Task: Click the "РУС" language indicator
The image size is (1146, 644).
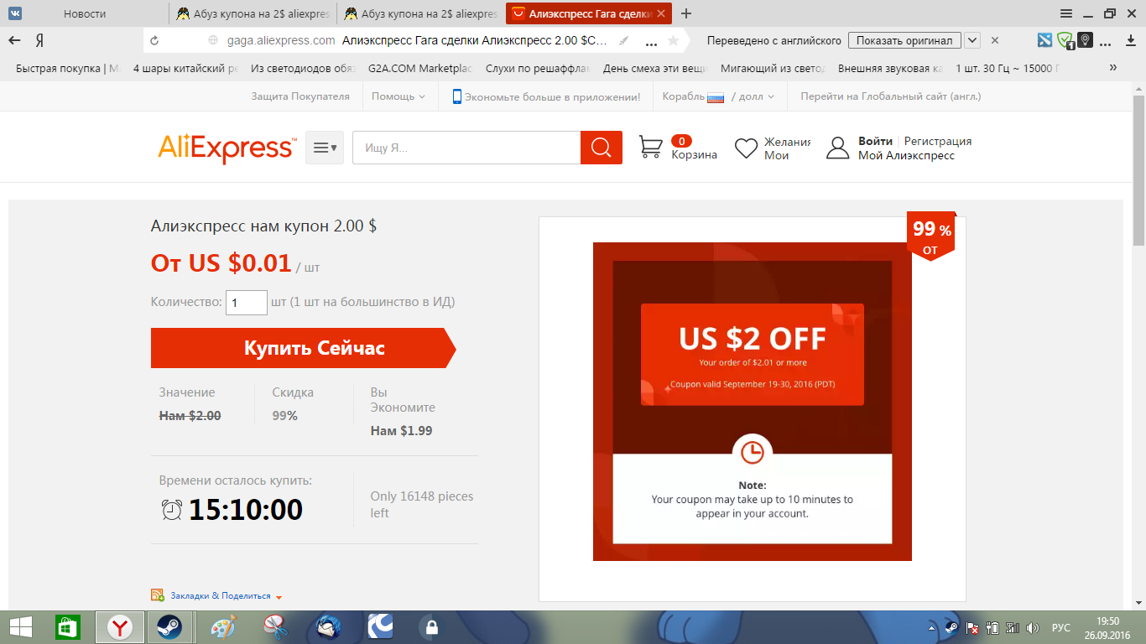Action: 1061,627
